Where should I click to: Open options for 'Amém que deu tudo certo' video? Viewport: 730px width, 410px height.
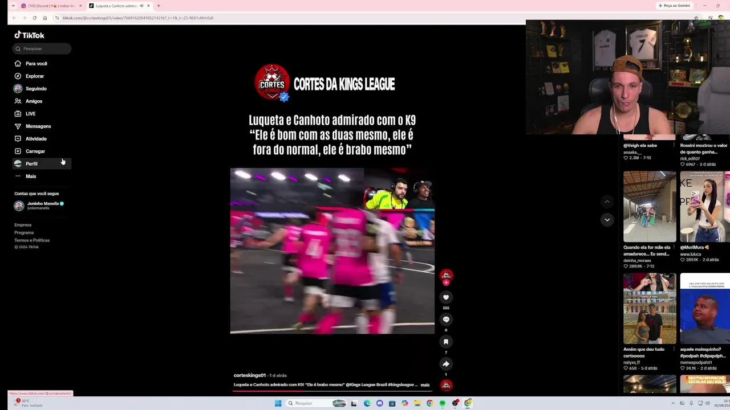[674, 350]
